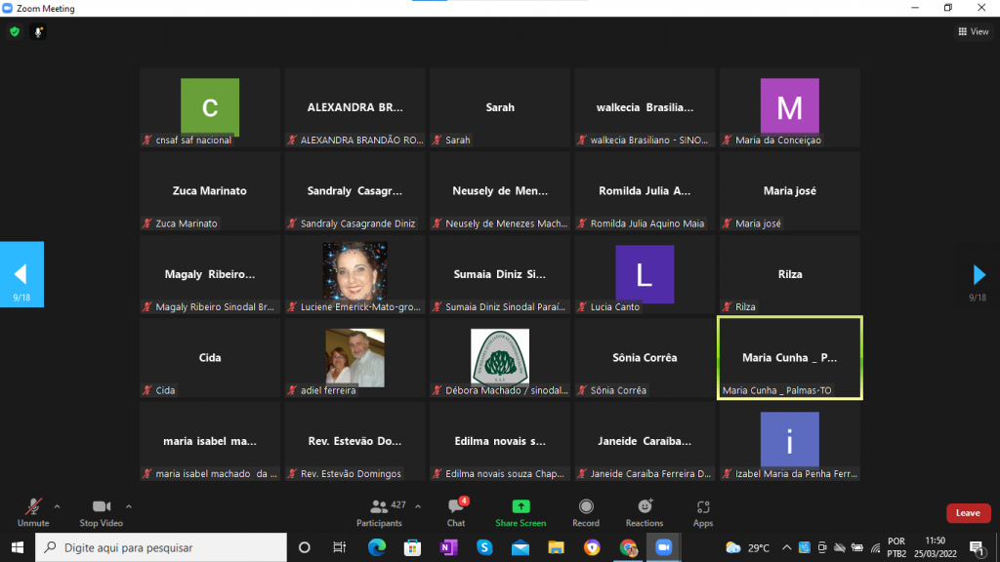Screen dimensions: 1000x562
Task: Open the Participants panel
Action: click(379, 511)
